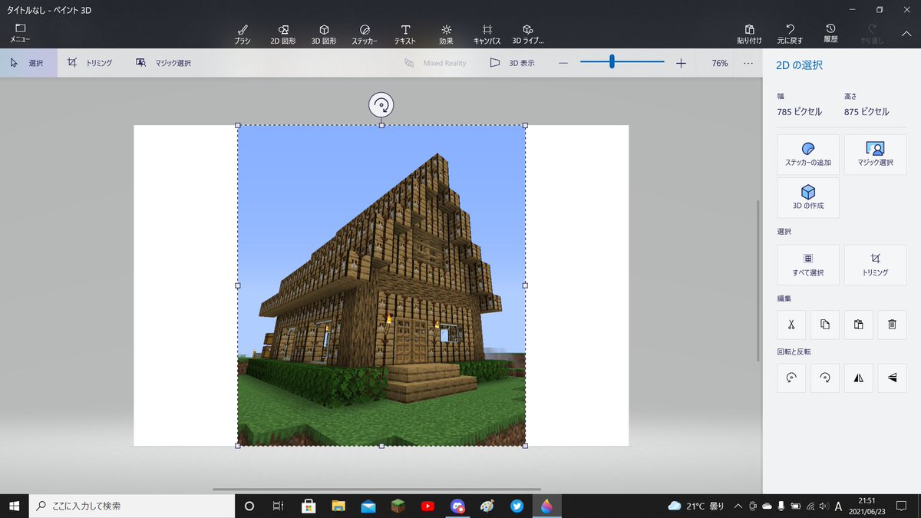Open the 21°C 曇り weather widget
The height and width of the screenshot is (518, 921).
(x=696, y=506)
